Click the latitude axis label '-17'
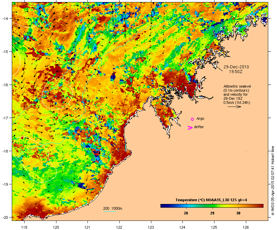 [5, 118]
